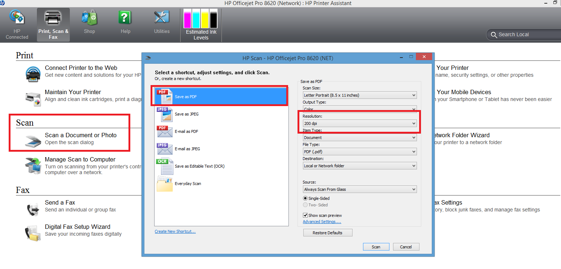
Task: Click the Digital Fax Setup Wizard icon
Action: 34,233
